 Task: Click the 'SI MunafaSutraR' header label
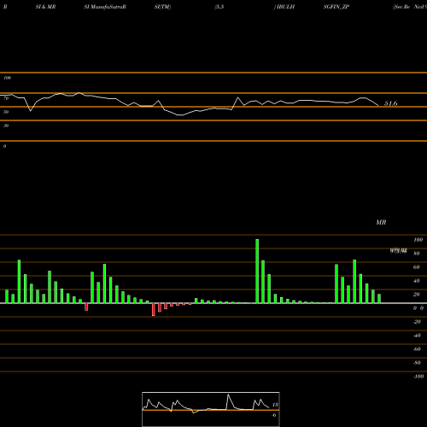[105, 7]
